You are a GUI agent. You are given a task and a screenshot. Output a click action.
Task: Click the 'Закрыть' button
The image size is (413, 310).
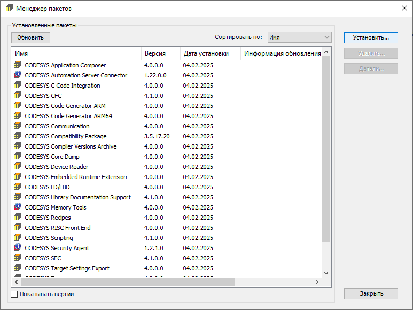tap(371, 293)
